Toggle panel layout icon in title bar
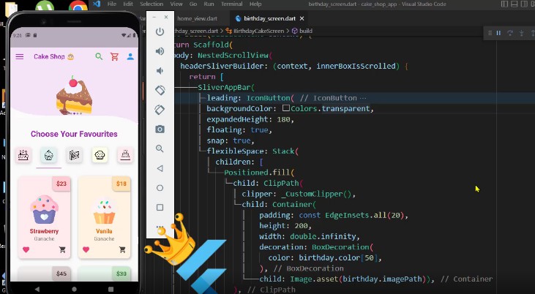This screenshot has height=294, width=535. (515, 4)
